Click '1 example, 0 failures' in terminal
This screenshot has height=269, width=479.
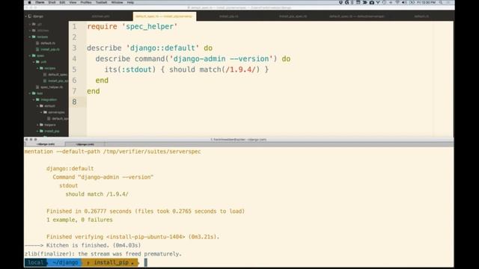pos(79,220)
